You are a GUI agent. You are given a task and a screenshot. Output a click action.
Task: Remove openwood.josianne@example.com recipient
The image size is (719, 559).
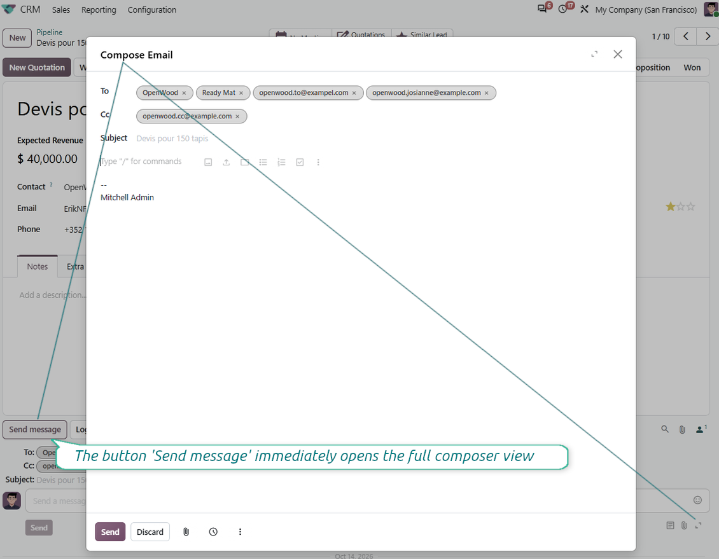tap(487, 93)
